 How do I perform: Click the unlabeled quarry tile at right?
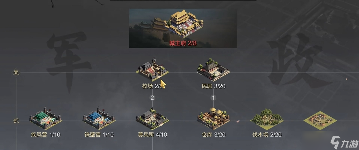(320, 121)
